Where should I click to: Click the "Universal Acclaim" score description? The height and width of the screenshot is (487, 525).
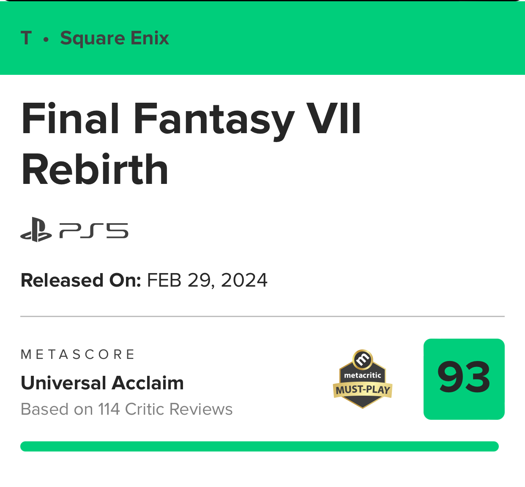[x=102, y=383]
